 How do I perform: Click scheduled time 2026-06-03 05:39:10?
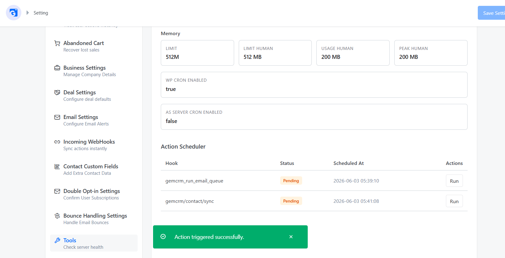point(356,181)
